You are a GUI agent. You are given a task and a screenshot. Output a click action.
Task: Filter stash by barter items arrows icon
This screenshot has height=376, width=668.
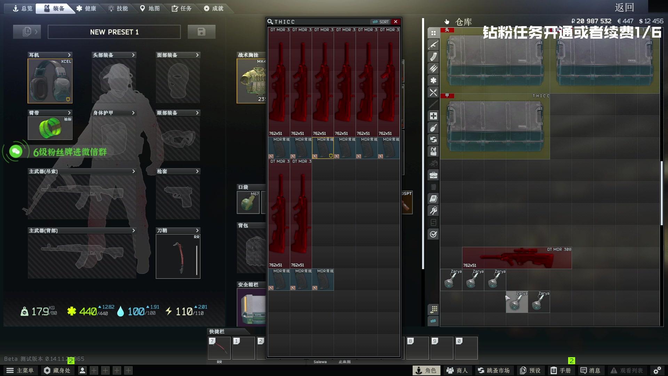[433, 140]
